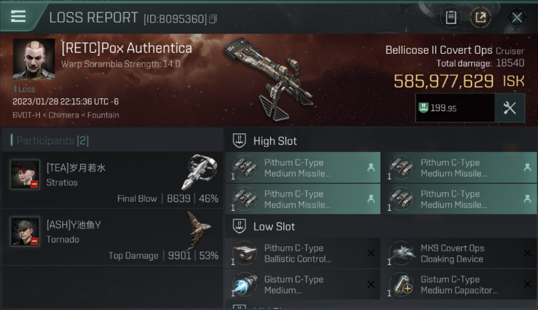
Task: Click Pox Authentica's pilot portrait
Action: [x=34, y=60]
